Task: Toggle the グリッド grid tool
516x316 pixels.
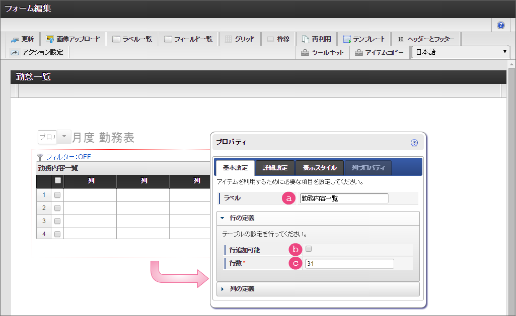Action: 240,39
